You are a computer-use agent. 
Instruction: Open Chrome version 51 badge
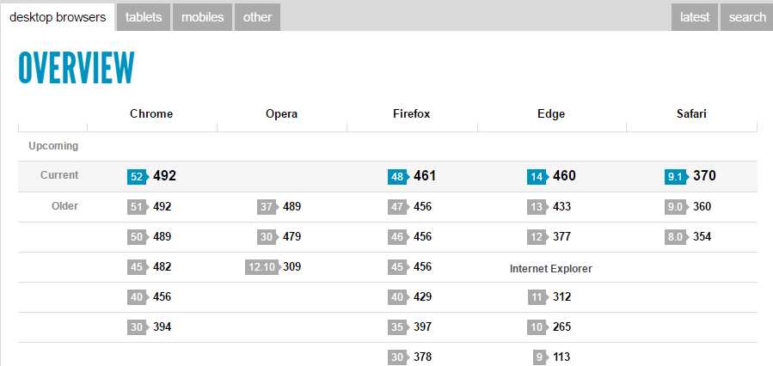[x=138, y=207]
